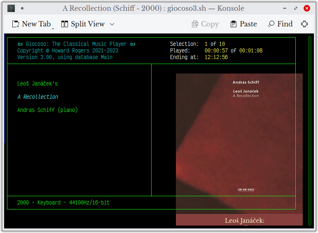Click the Copy clipboard icon
This screenshot has height=233, width=318.
click(x=195, y=24)
